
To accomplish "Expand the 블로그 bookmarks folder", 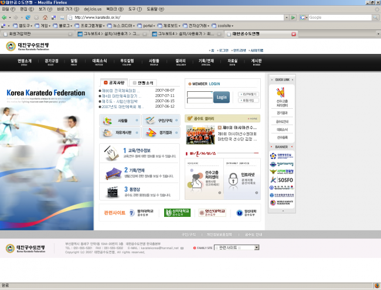I will click(63, 26).
